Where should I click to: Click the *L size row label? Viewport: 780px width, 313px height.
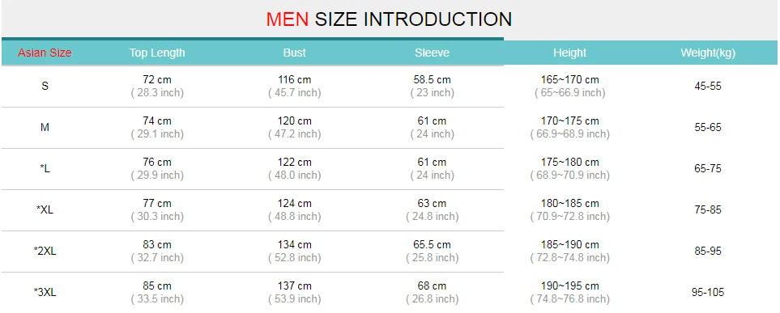[45, 168]
